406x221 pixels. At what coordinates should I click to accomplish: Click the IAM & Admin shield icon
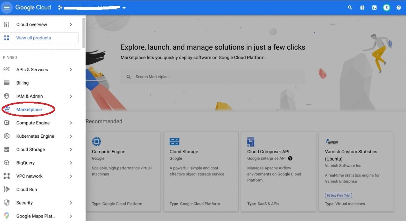(x=7, y=96)
